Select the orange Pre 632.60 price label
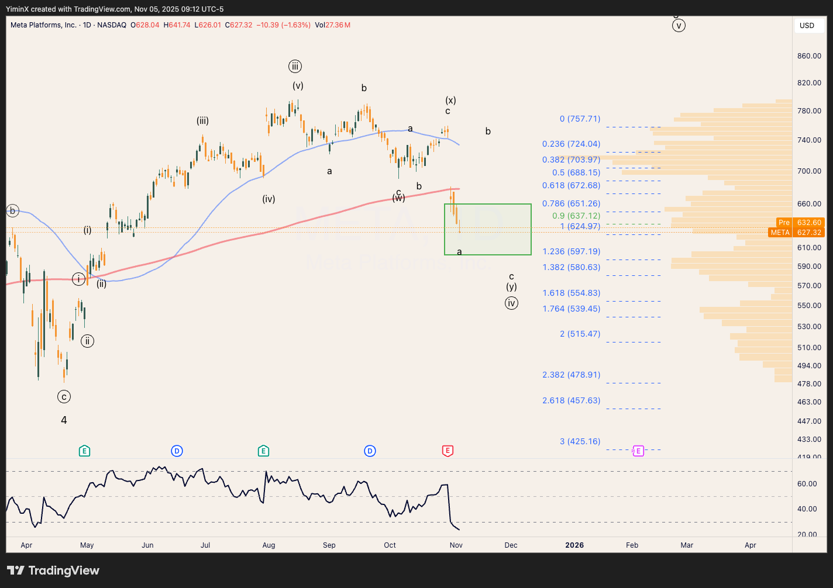The width and height of the screenshot is (833, 588). [x=800, y=223]
